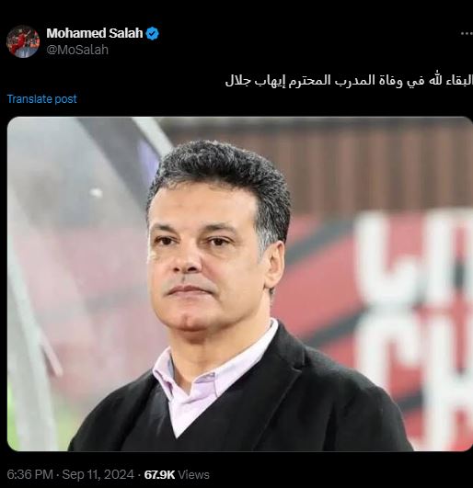Click the blurred dugout glass in photo
Viewport: 473px width, 488px height.
point(63,249)
